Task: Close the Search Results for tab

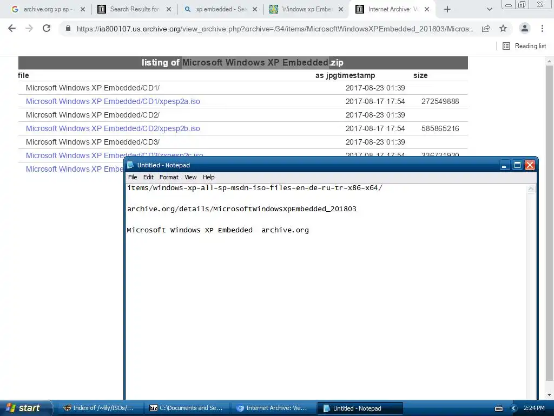Action: click(169, 9)
